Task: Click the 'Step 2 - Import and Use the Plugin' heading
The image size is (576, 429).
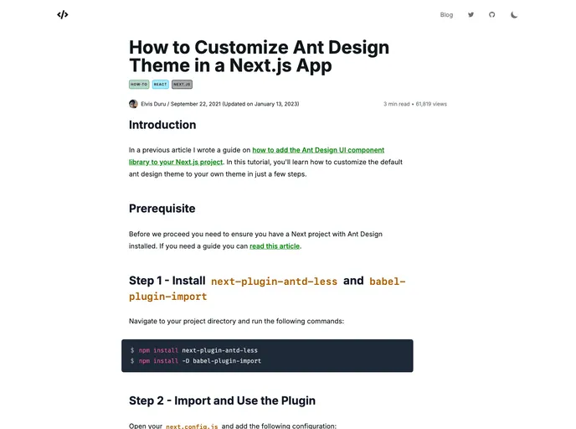Action: coord(222,401)
